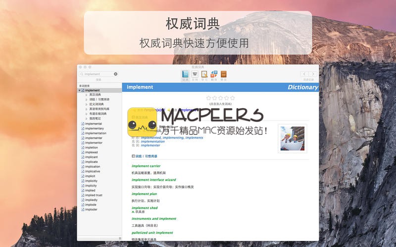
Task: Expand the 英汉词典 subsection
Action: tap(86, 95)
